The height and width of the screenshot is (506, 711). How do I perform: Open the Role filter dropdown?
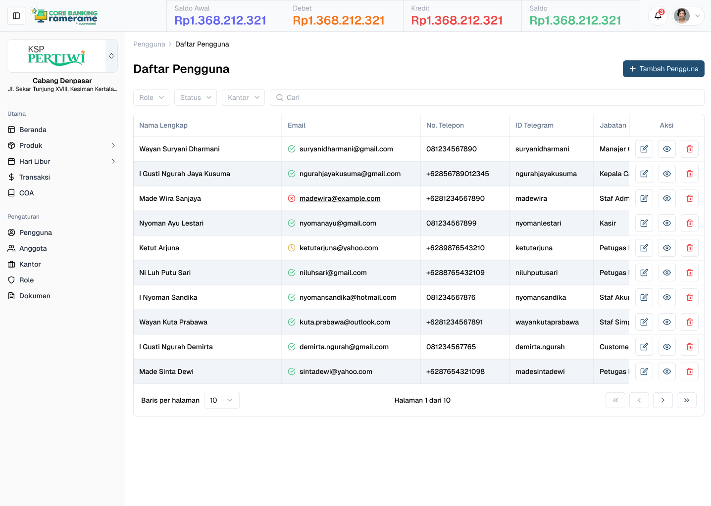(151, 97)
